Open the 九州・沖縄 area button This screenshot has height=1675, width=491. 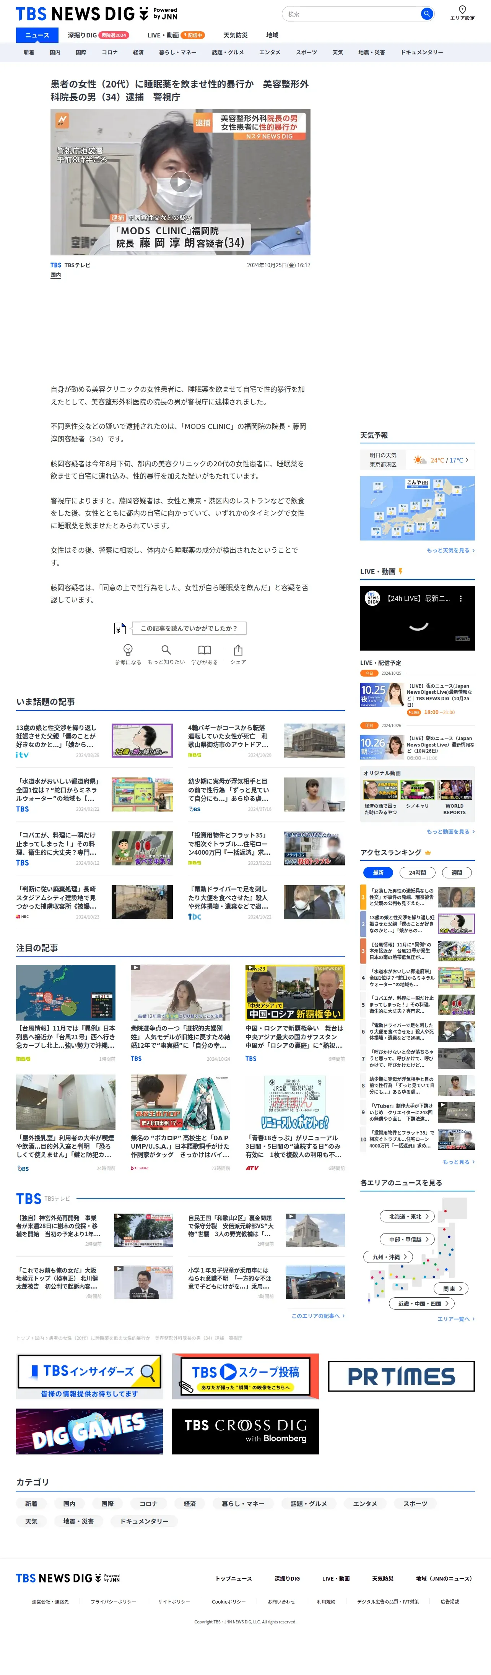point(388,1257)
